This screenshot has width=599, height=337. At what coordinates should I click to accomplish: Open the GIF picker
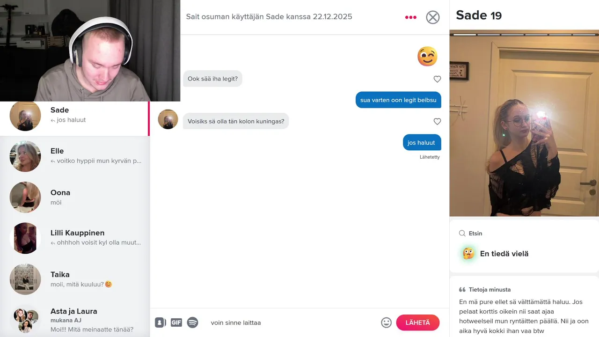pos(176,322)
